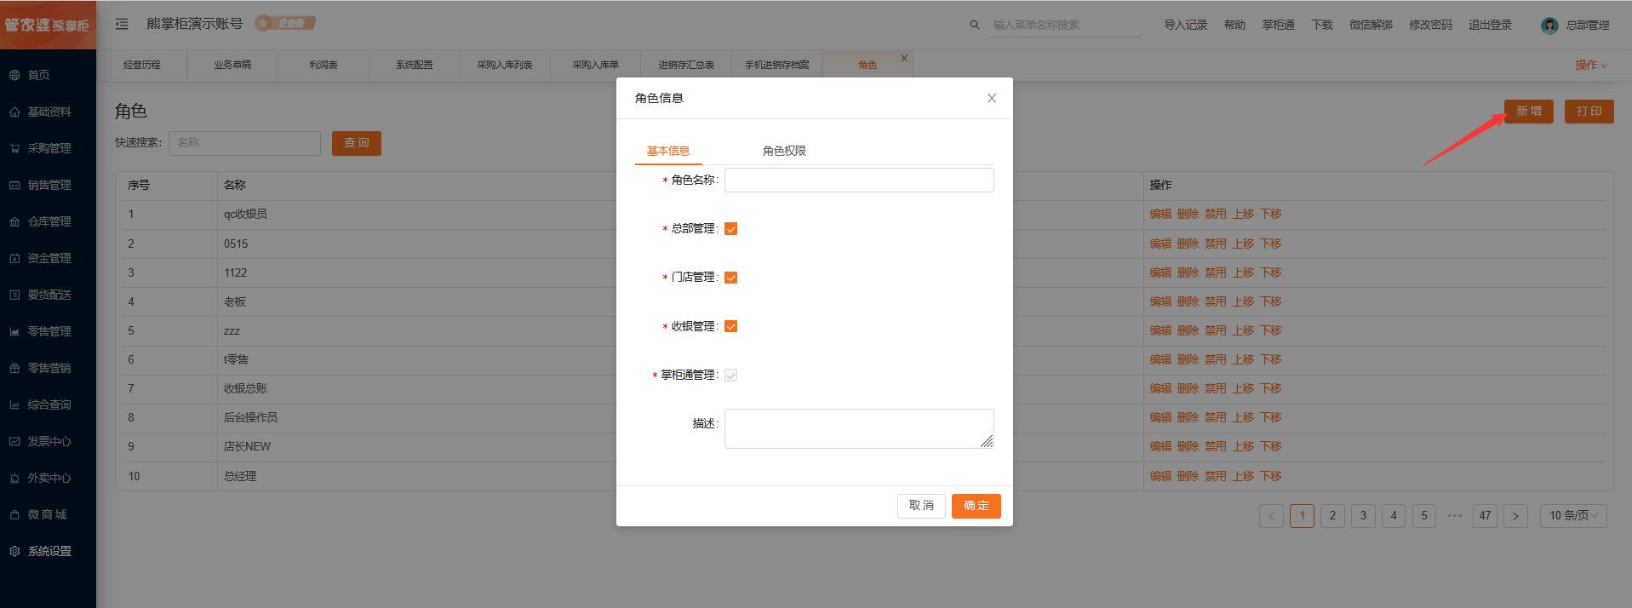Uncheck the 门店管理 checkbox
The image size is (1632, 608).
[730, 278]
